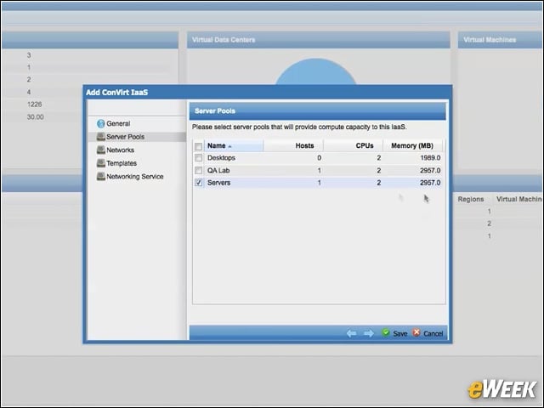544x408 pixels.
Task: Toggle the select-all checkbox in the table header
Action: tap(198, 146)
